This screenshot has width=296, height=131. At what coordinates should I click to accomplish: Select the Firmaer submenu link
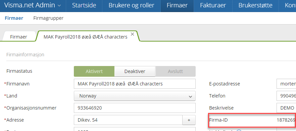coord(14,18)
